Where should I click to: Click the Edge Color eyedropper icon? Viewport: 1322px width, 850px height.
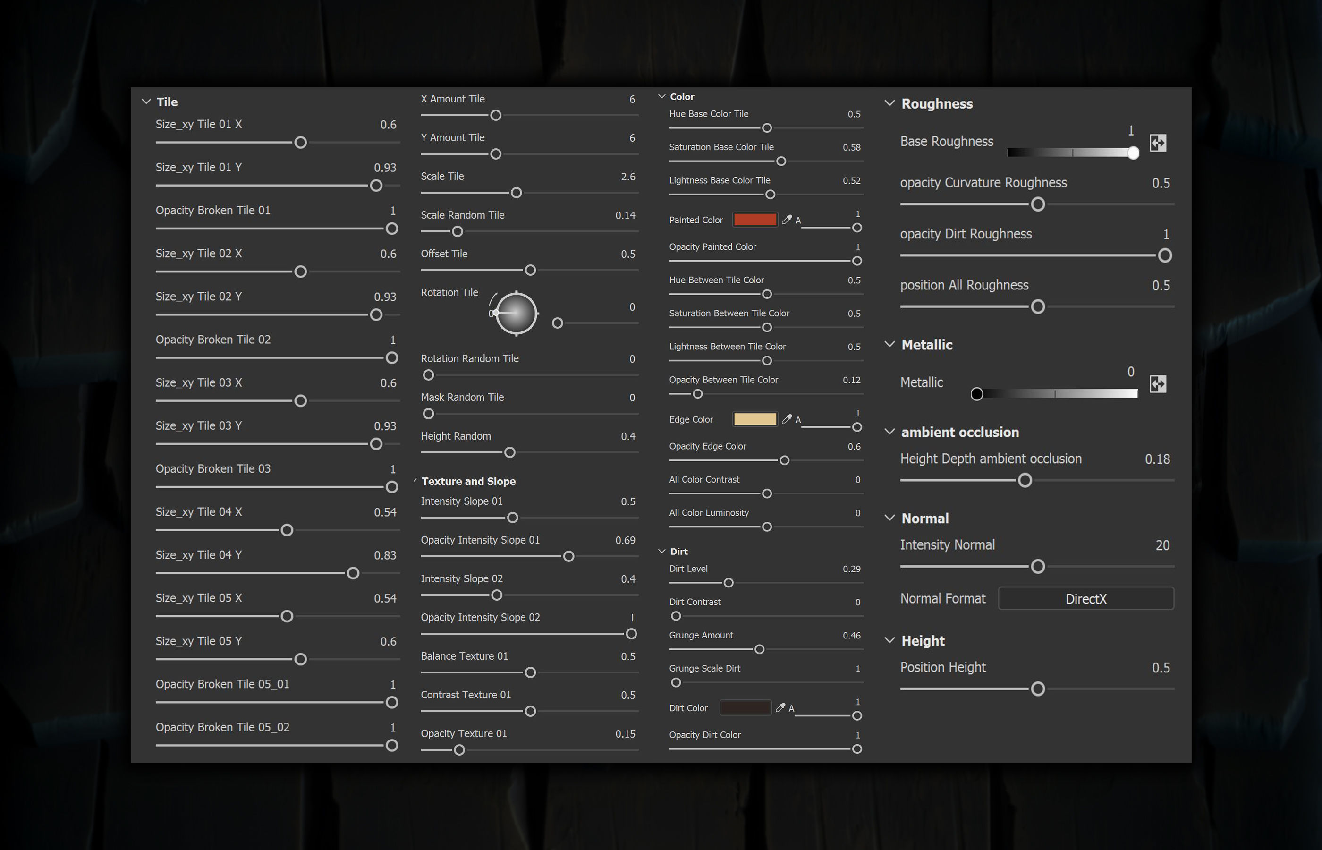(x=787, y=419)
